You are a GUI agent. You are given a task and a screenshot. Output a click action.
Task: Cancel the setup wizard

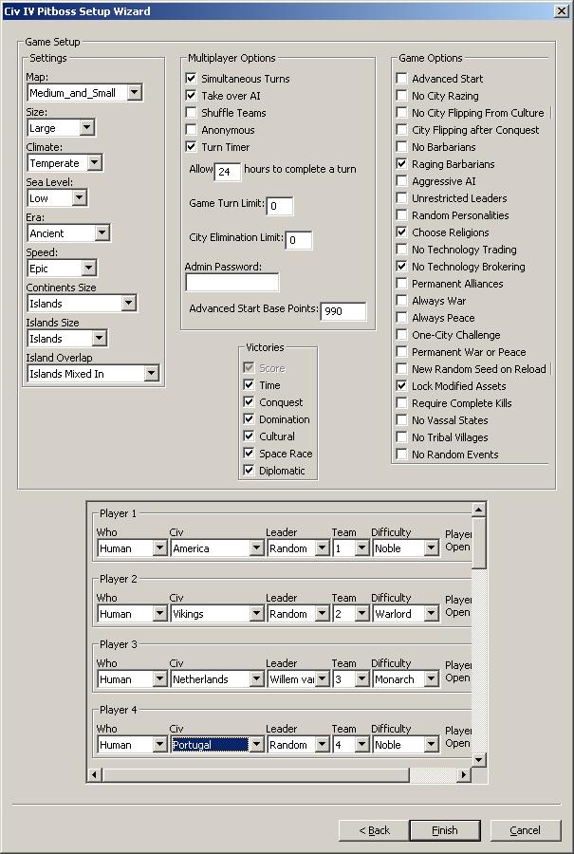tap(525, 830)
